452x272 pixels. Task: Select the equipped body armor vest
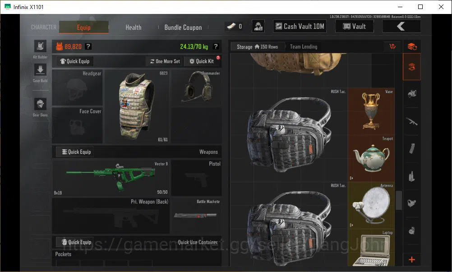coord(137,106)
